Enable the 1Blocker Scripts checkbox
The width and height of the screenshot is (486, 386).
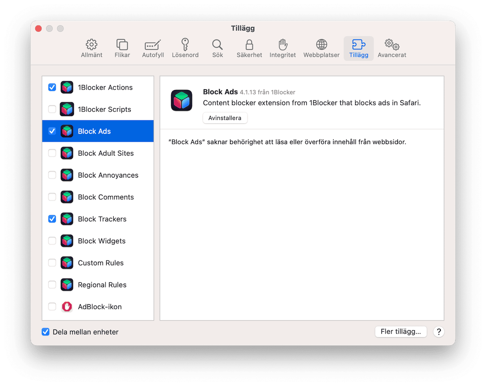(52, 109)
